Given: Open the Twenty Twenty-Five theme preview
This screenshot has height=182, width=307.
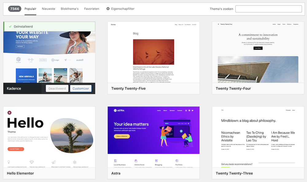Looking at the screenshot, I should (153, 52).
